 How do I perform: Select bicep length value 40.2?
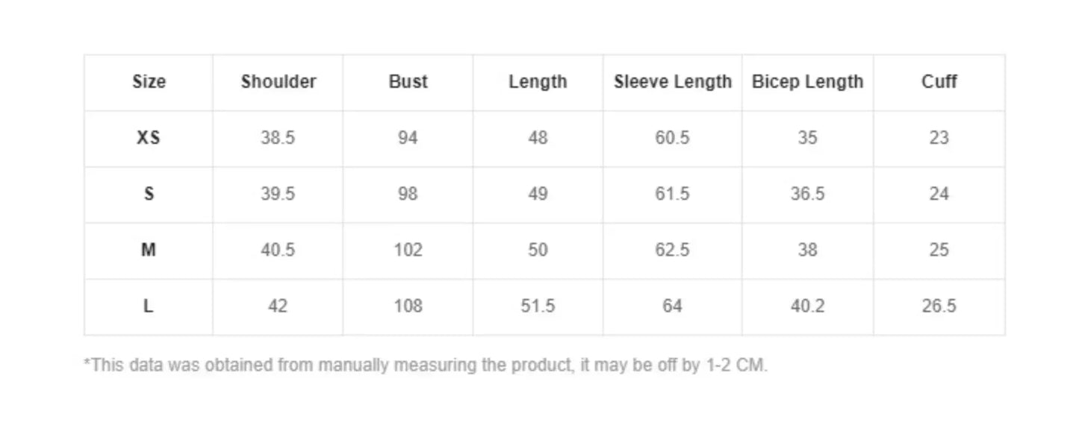point(807,306)
